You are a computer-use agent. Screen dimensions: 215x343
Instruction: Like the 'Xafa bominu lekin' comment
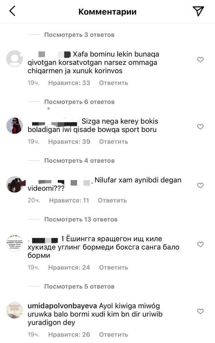(x=200, y=60)
